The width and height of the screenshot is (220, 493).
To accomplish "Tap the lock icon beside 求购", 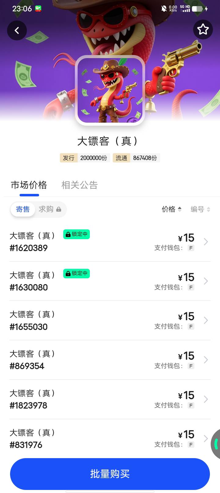I will (x=59, y=209).
